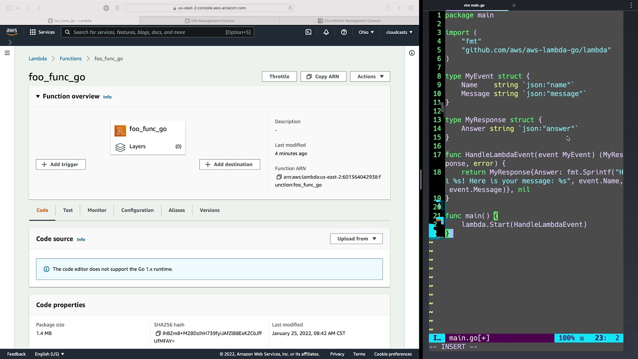The width and height of the screenshot is (638, 359).
Task: Open the Monitor tab
Action: (97, 210)
